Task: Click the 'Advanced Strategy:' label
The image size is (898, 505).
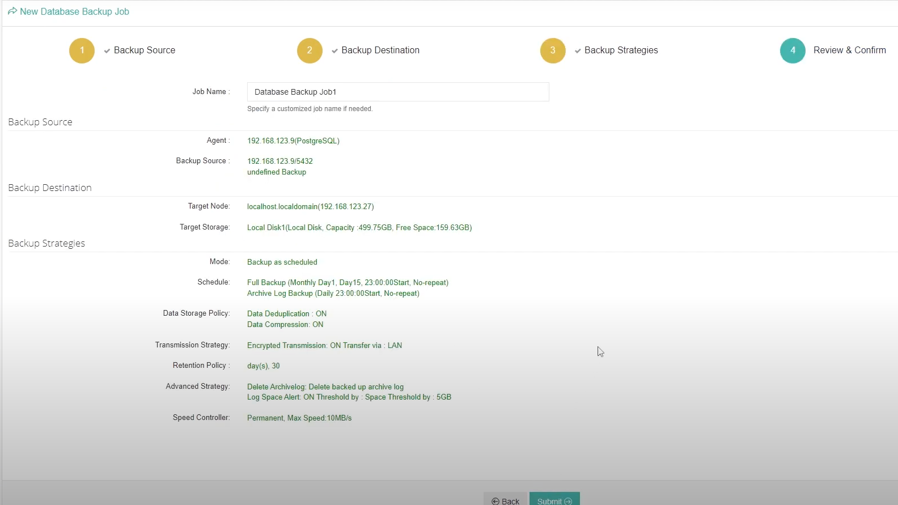Action: [x=198, y=386]
